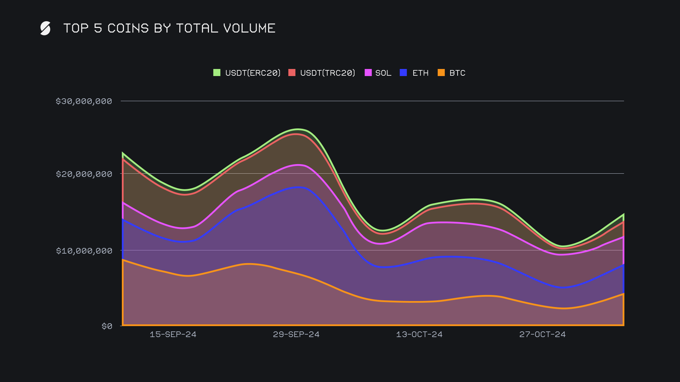Click the orange BTC legend swatch
This screenshot has height=382, width=680.
pyautogui.click(x=441, y=73)
